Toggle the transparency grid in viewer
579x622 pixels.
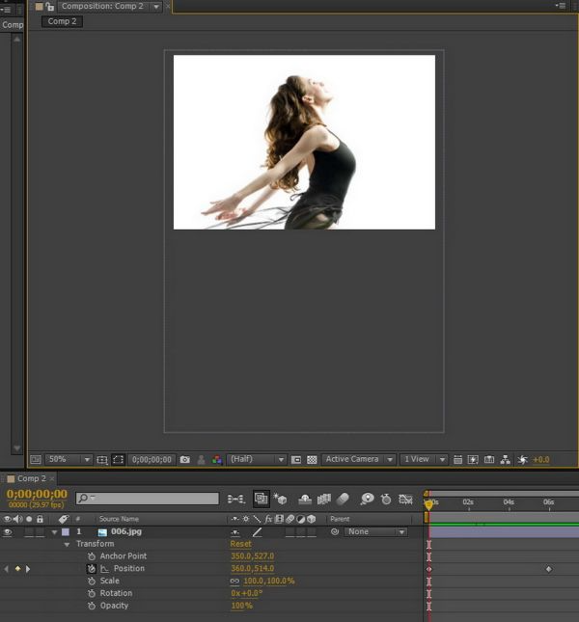(x=312, y=460)
